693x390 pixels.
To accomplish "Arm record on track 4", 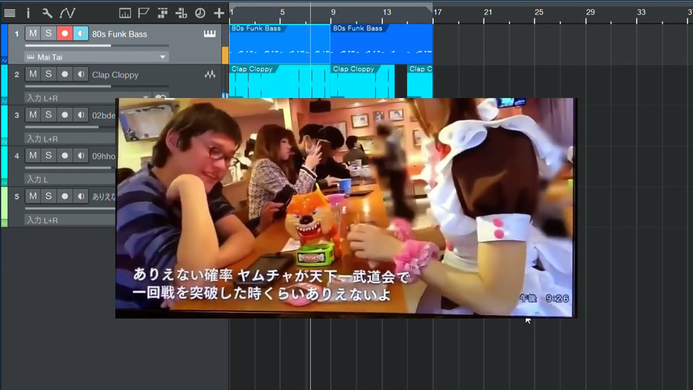I will pyautogui.click(x=64, y=156).
